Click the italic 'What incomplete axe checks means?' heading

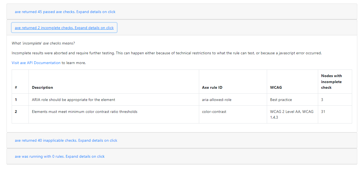[x=43, y=43]
